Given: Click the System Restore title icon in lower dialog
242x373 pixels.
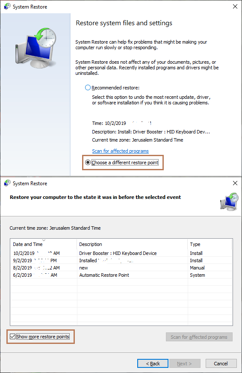Looking at the screenshot, I should [x=7, y=183].
